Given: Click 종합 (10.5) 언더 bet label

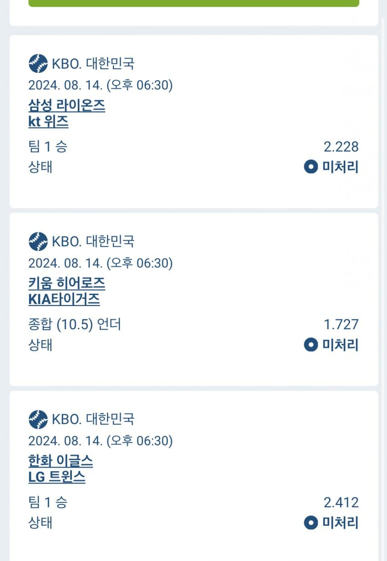Looking at the screenshot, I should [x=75, y=325].
